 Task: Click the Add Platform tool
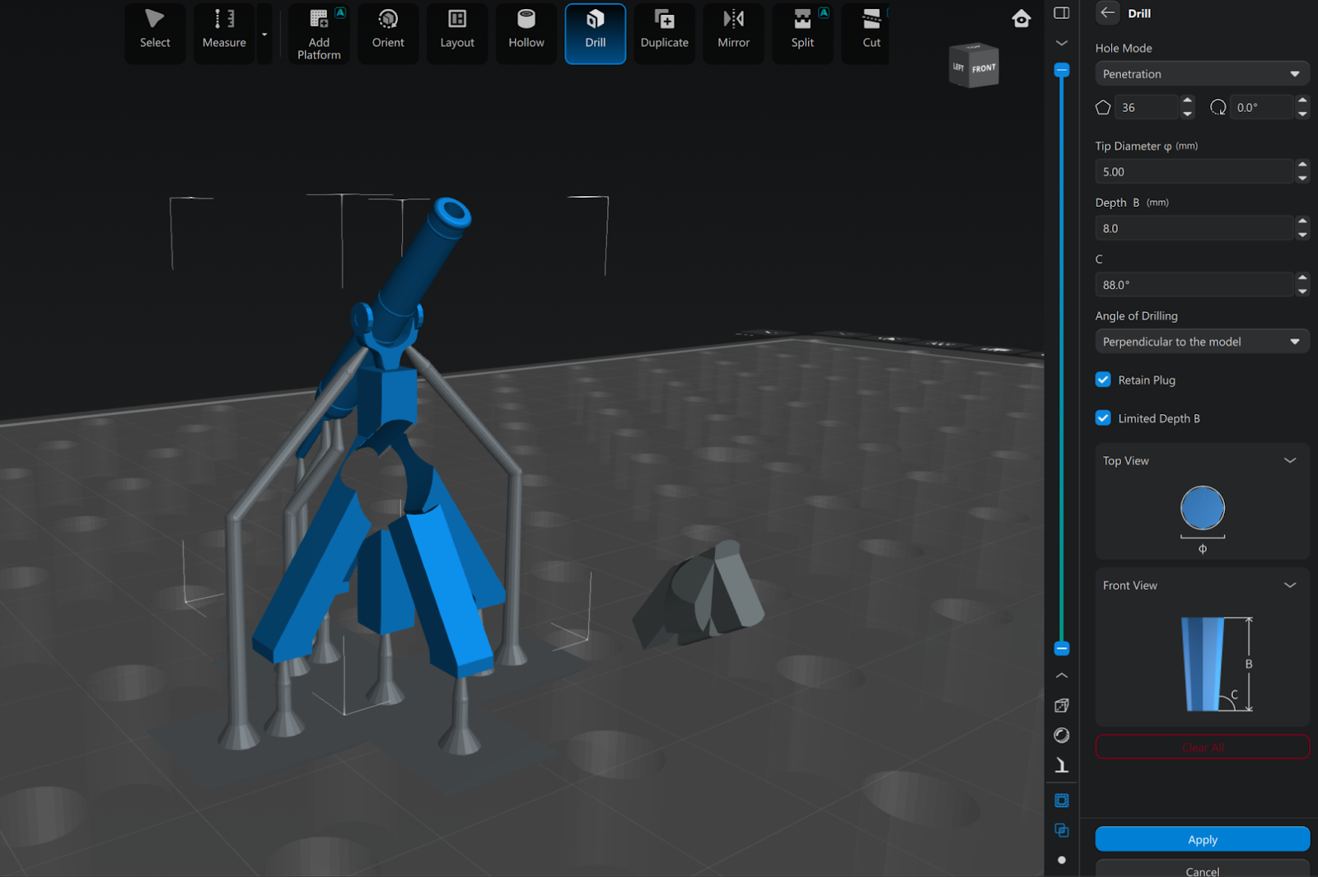pos(319,33)
